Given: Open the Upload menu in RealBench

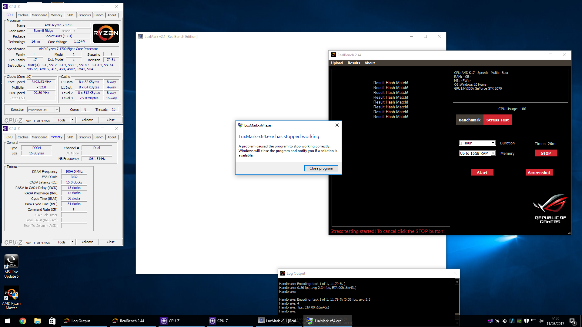Looking at the screenshot, I should pos(337,63).
